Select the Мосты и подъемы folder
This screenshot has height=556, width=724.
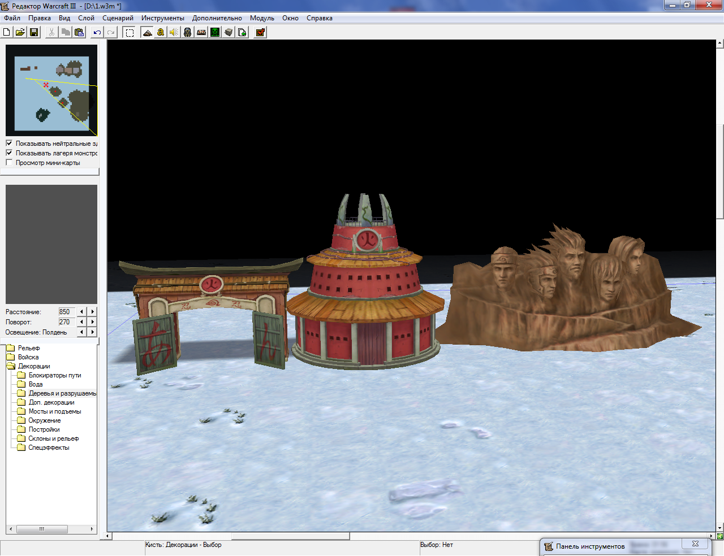point(55,411)
